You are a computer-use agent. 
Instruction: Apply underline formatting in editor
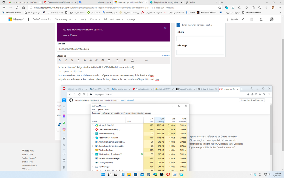click(x=72, y=60)
